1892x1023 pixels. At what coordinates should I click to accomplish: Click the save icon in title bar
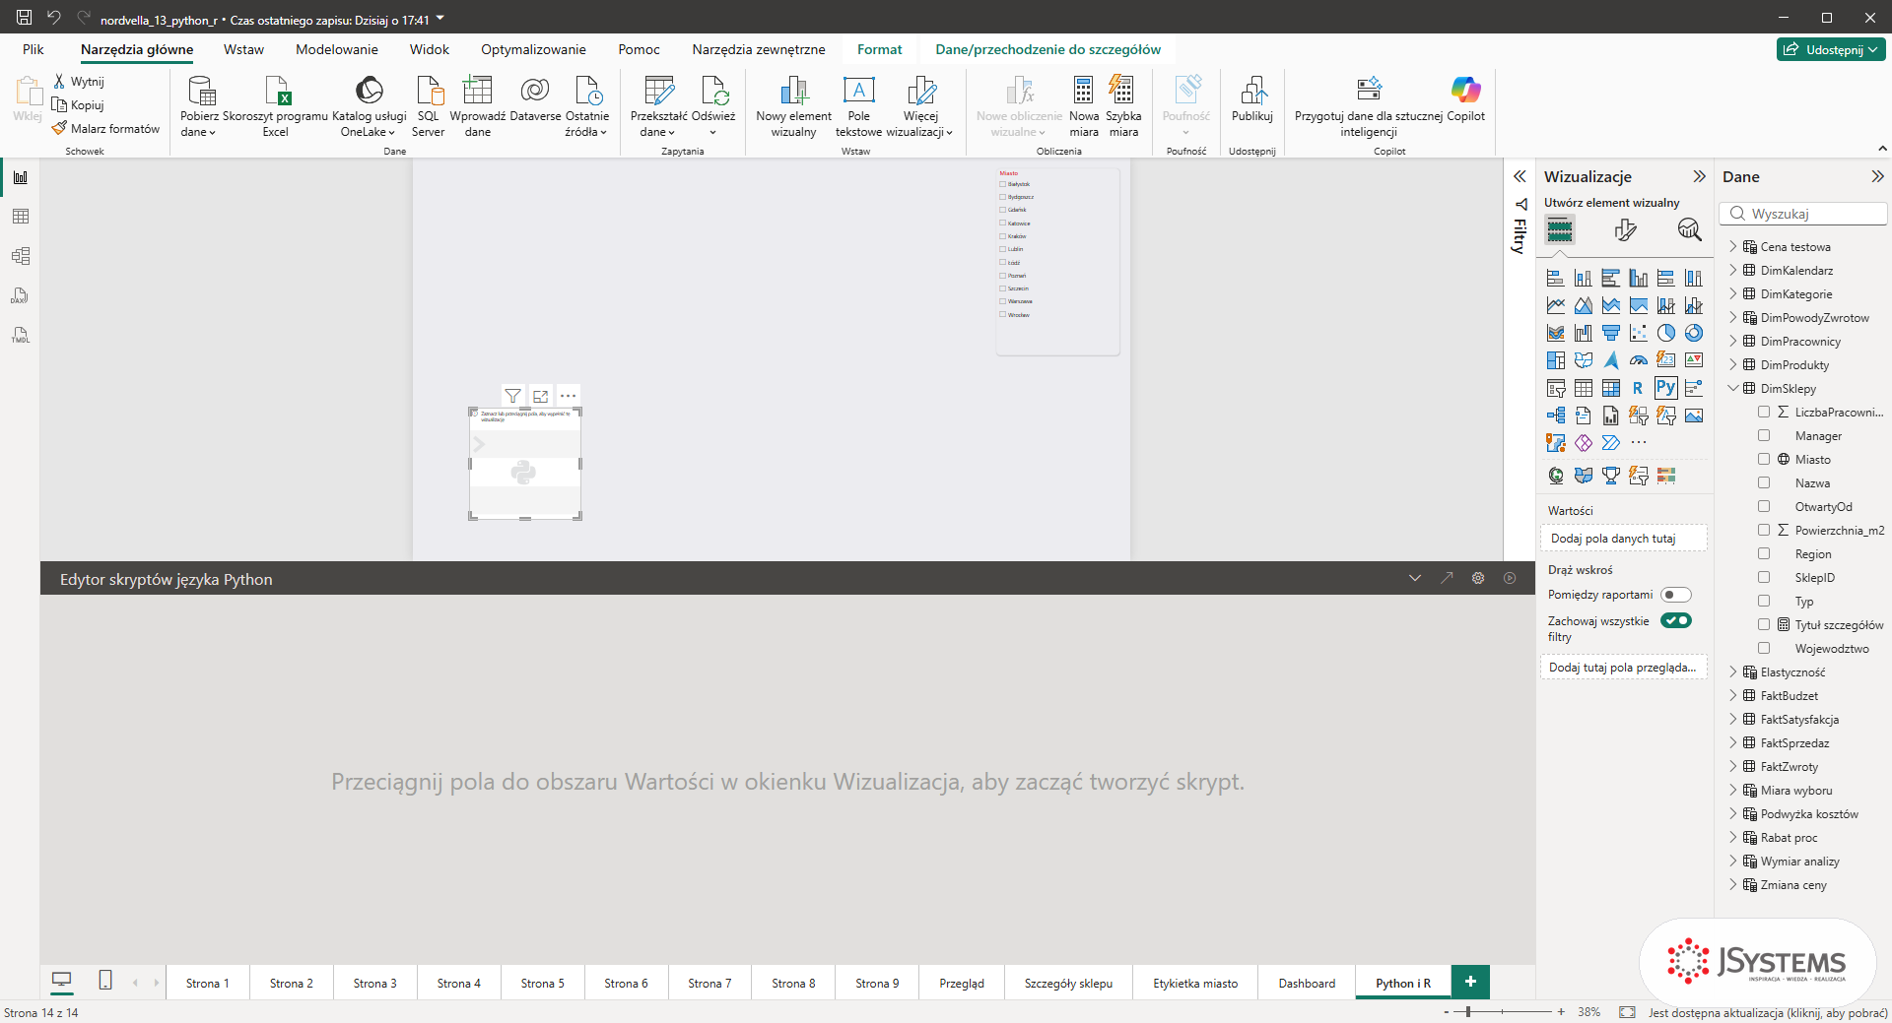[25, 17]
